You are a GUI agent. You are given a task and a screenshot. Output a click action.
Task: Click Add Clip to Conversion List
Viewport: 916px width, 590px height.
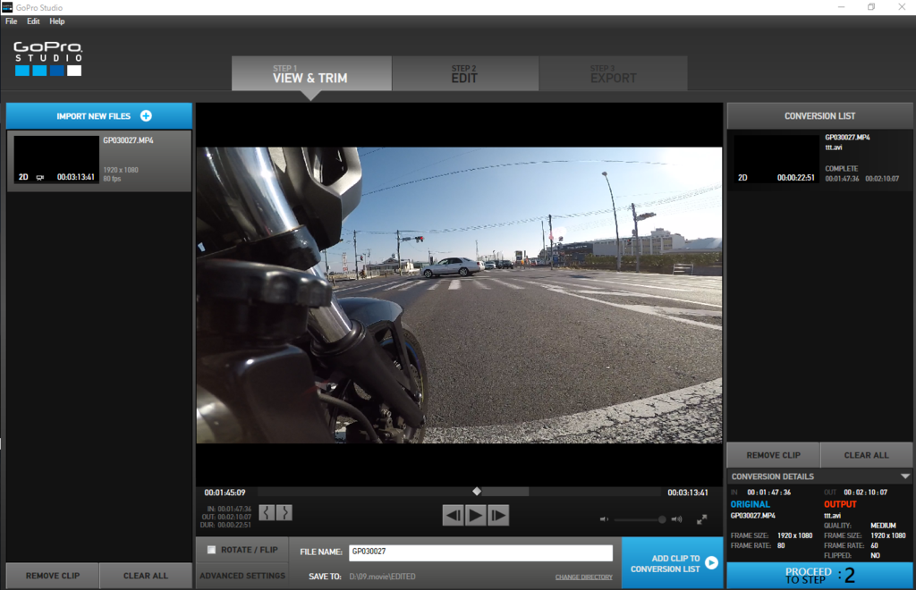coord(672,563)
